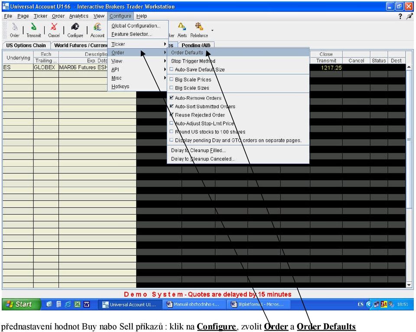The width and height of the screenshot is (416, 332).
Task: Open the toolbar overflow dropdown arrow
Action: (x=212, y=30)
